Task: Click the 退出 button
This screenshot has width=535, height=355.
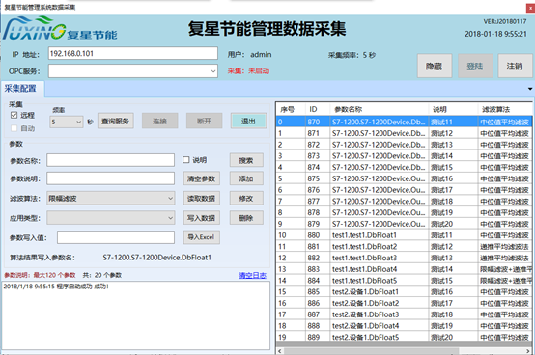Action: (x=248, y=121)
